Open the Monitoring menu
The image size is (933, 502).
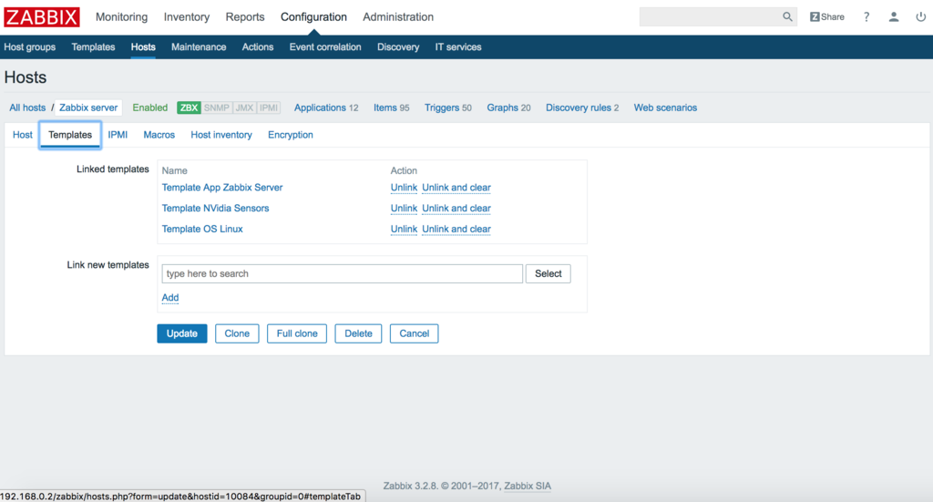click(x=121, y=16)
